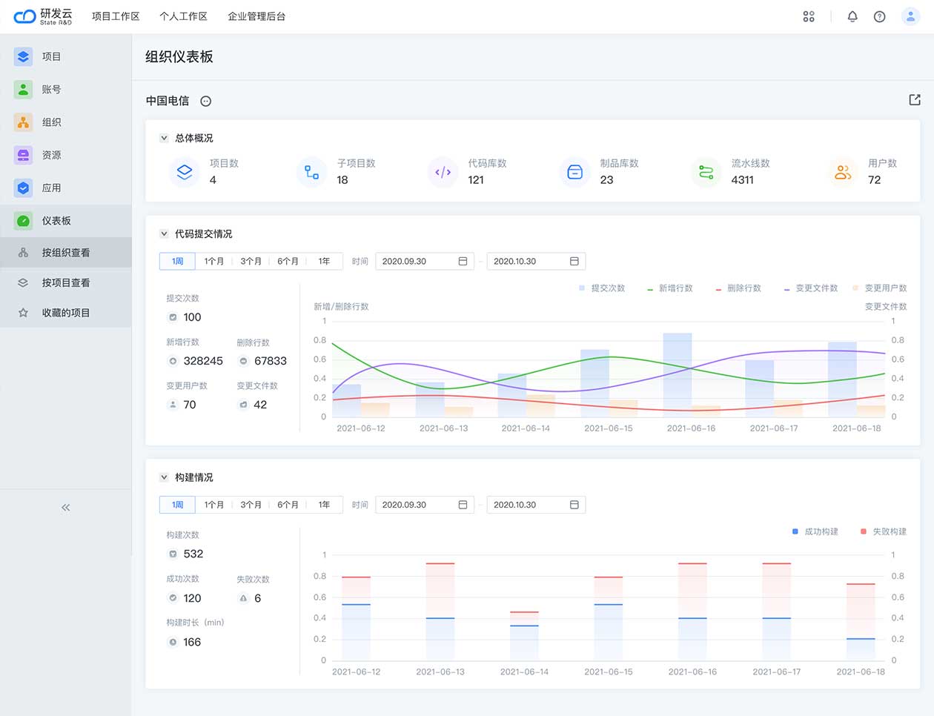934x716 pixels.
Task: Go to 收藏的项目 in sidebar
Action: pyautogui.click(x=65, y=313)
